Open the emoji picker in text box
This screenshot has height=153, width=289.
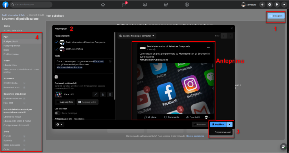110,61
